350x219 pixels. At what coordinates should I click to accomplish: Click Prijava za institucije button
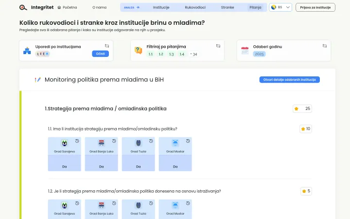pos(315,7)
